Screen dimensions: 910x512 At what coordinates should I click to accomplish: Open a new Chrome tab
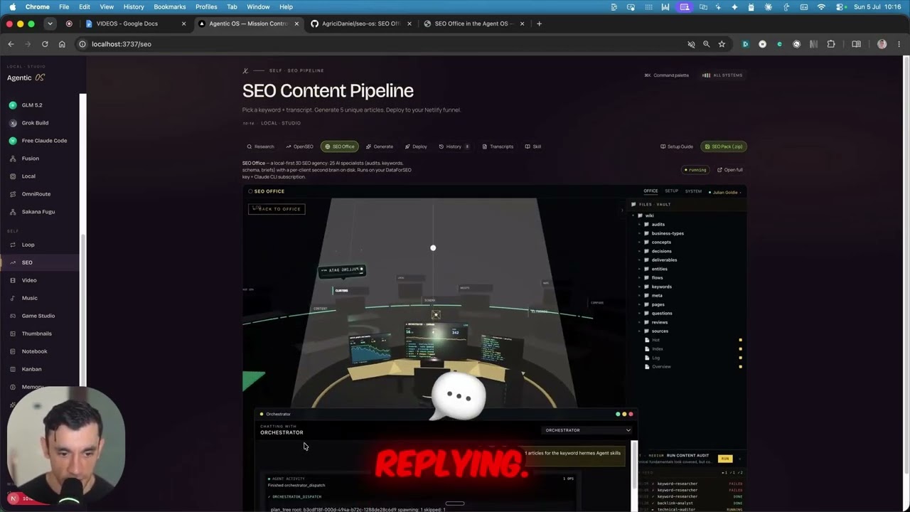coord(539,23)
